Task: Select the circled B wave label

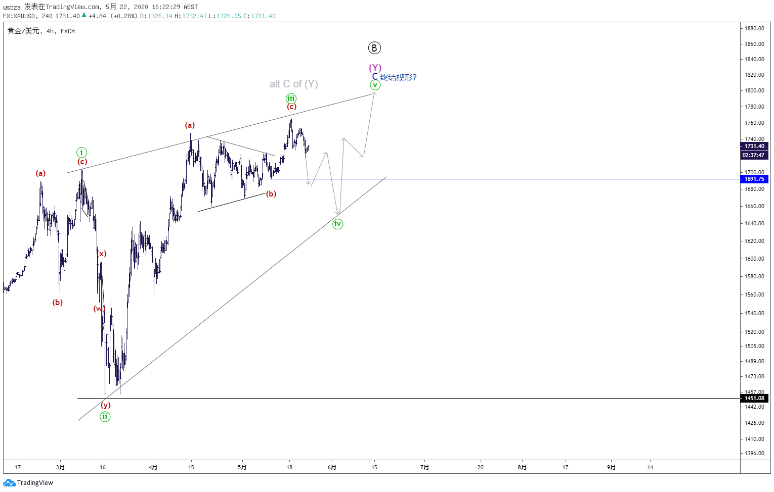Action: (374, 48)
